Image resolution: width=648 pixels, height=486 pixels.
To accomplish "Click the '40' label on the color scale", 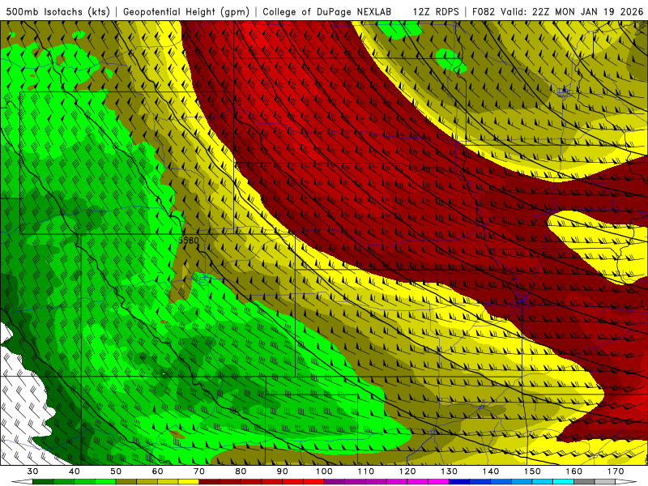I will 75,471.
